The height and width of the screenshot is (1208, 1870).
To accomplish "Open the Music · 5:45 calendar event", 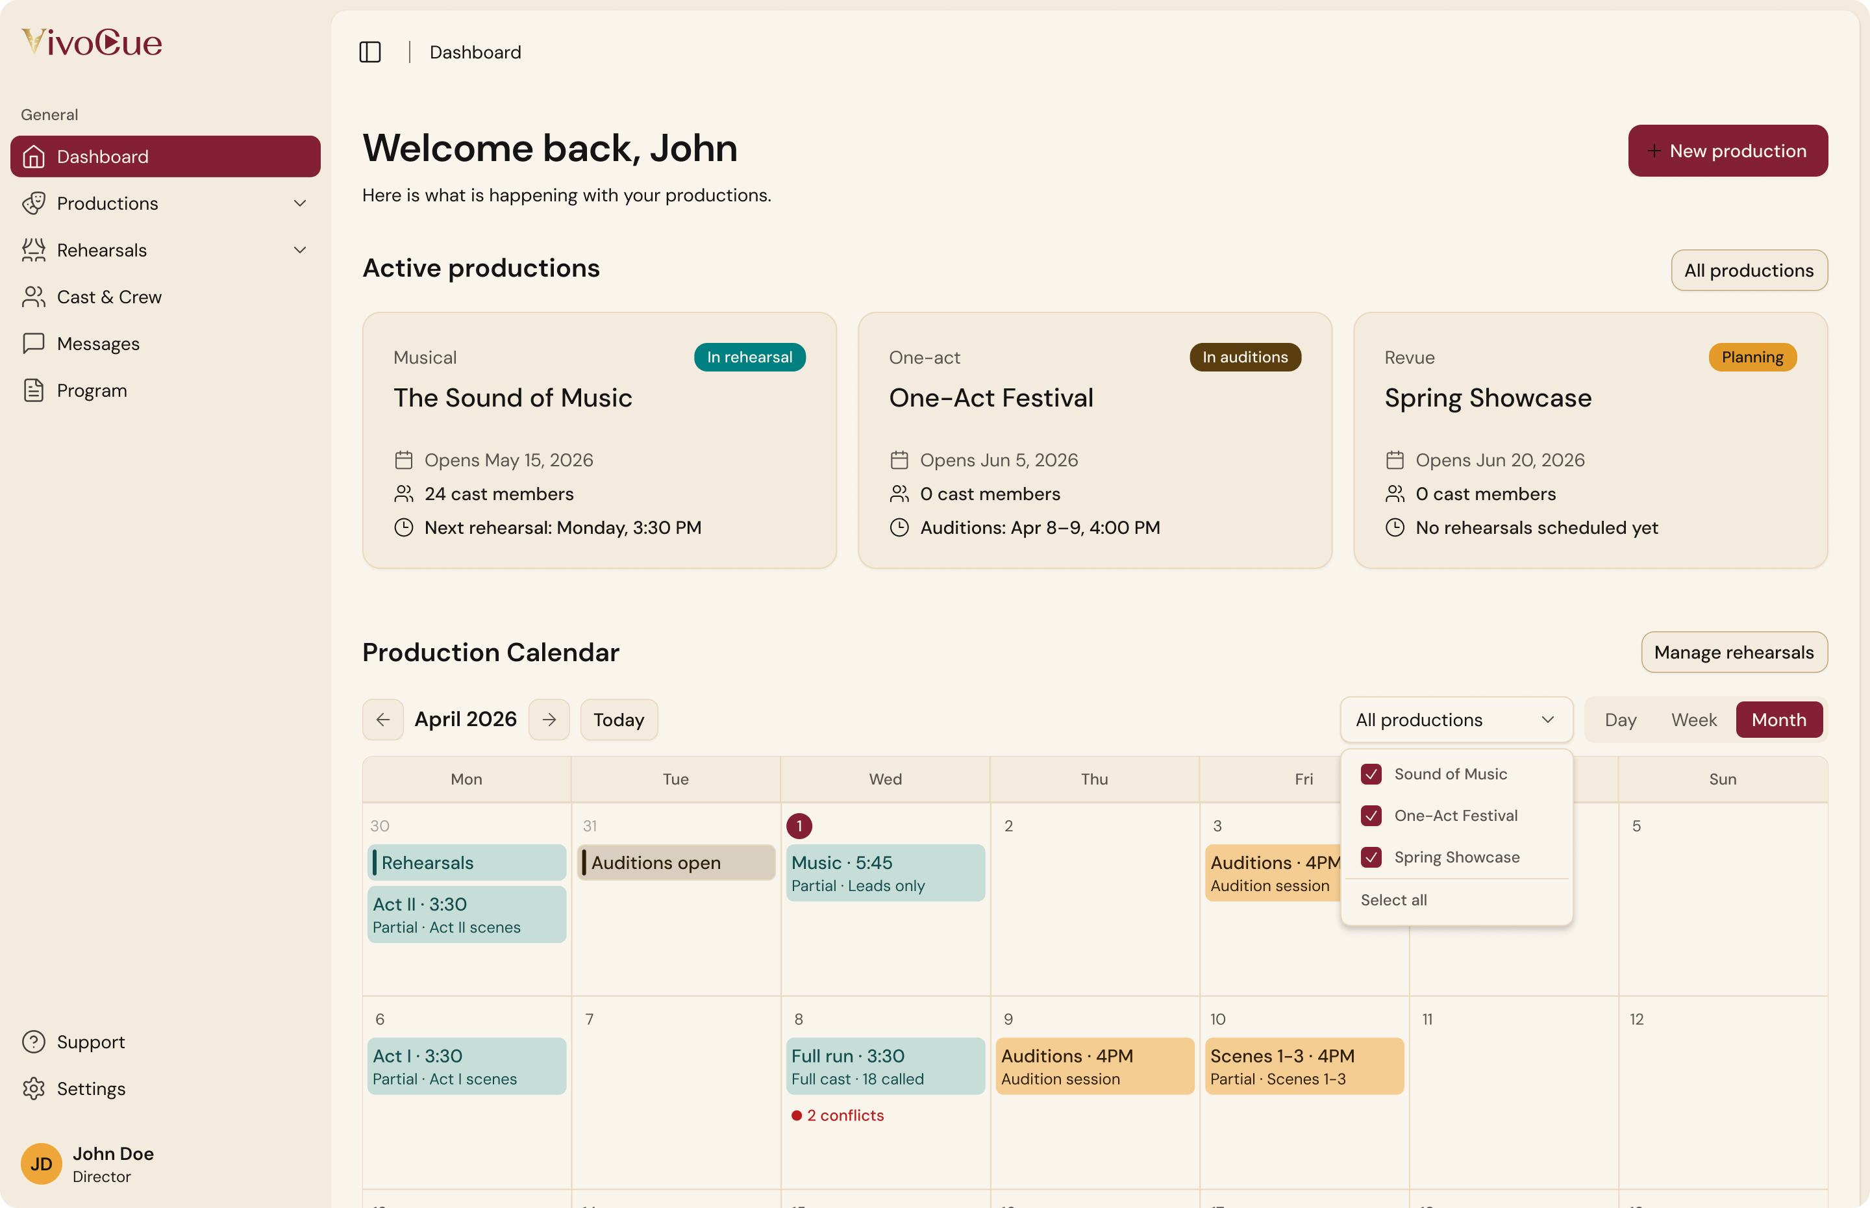I will [x=885, y=873].
